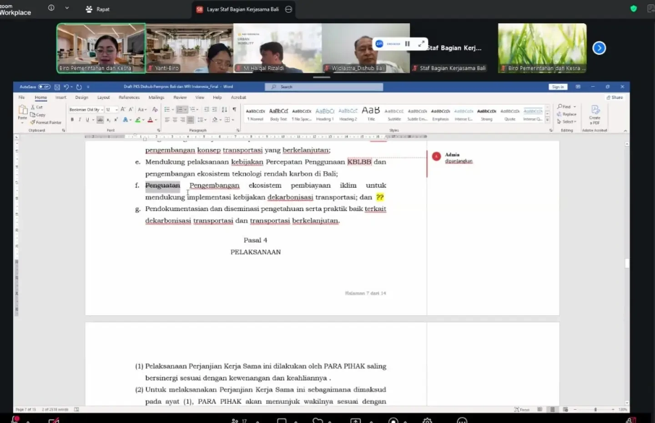Click the Subscript button

point(108,120)
